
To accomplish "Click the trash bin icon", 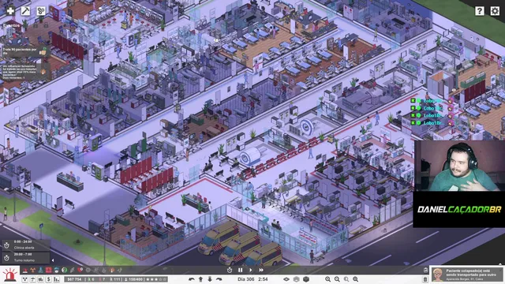I will (x=425, y=279).
